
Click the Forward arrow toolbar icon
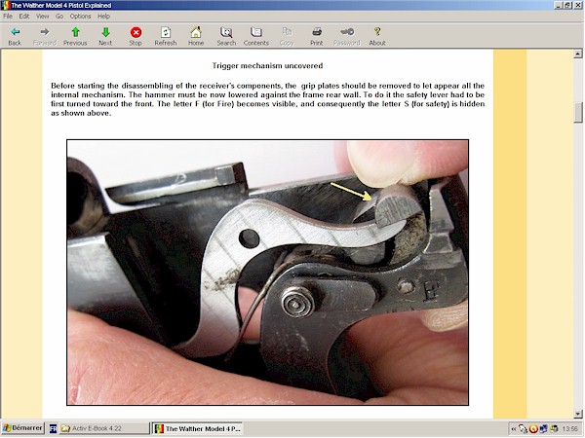[x=45, y=37]
